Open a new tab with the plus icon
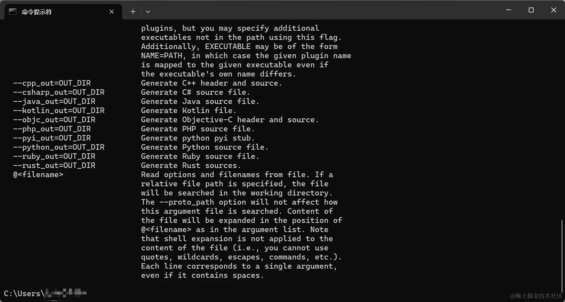 coord(133,12)
